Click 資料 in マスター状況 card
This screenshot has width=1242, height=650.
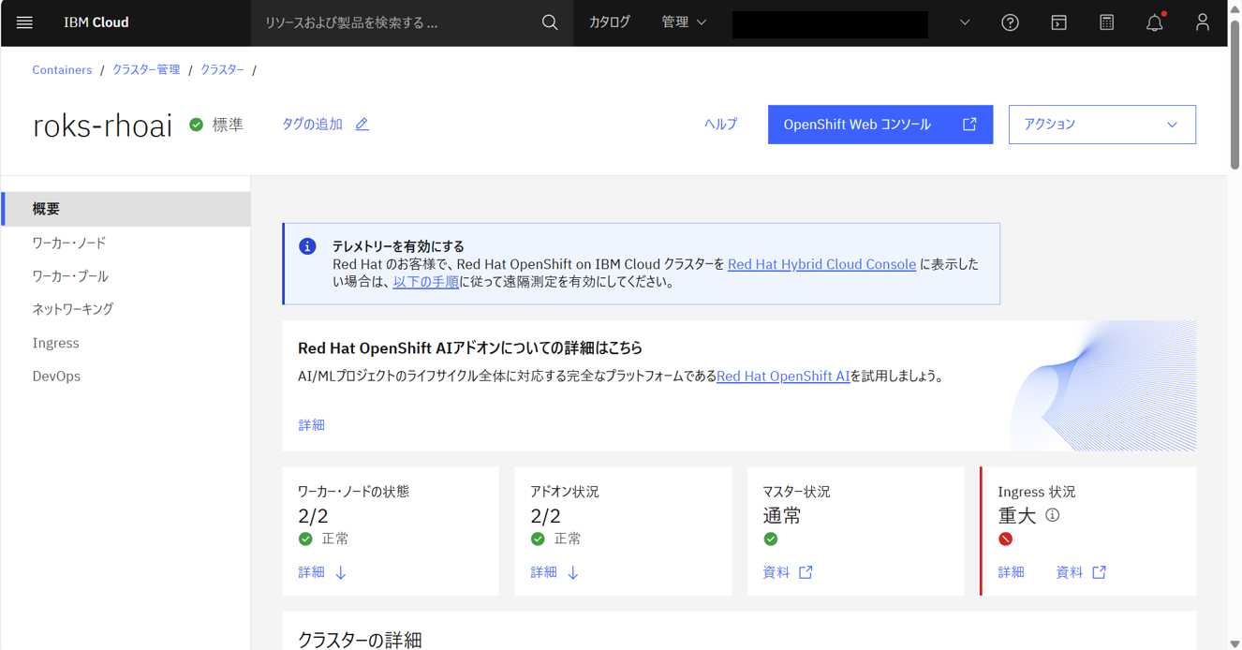click(776, 572)
